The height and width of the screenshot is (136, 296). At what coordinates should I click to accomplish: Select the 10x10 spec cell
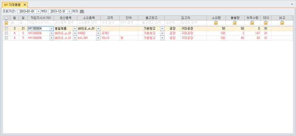110,38
